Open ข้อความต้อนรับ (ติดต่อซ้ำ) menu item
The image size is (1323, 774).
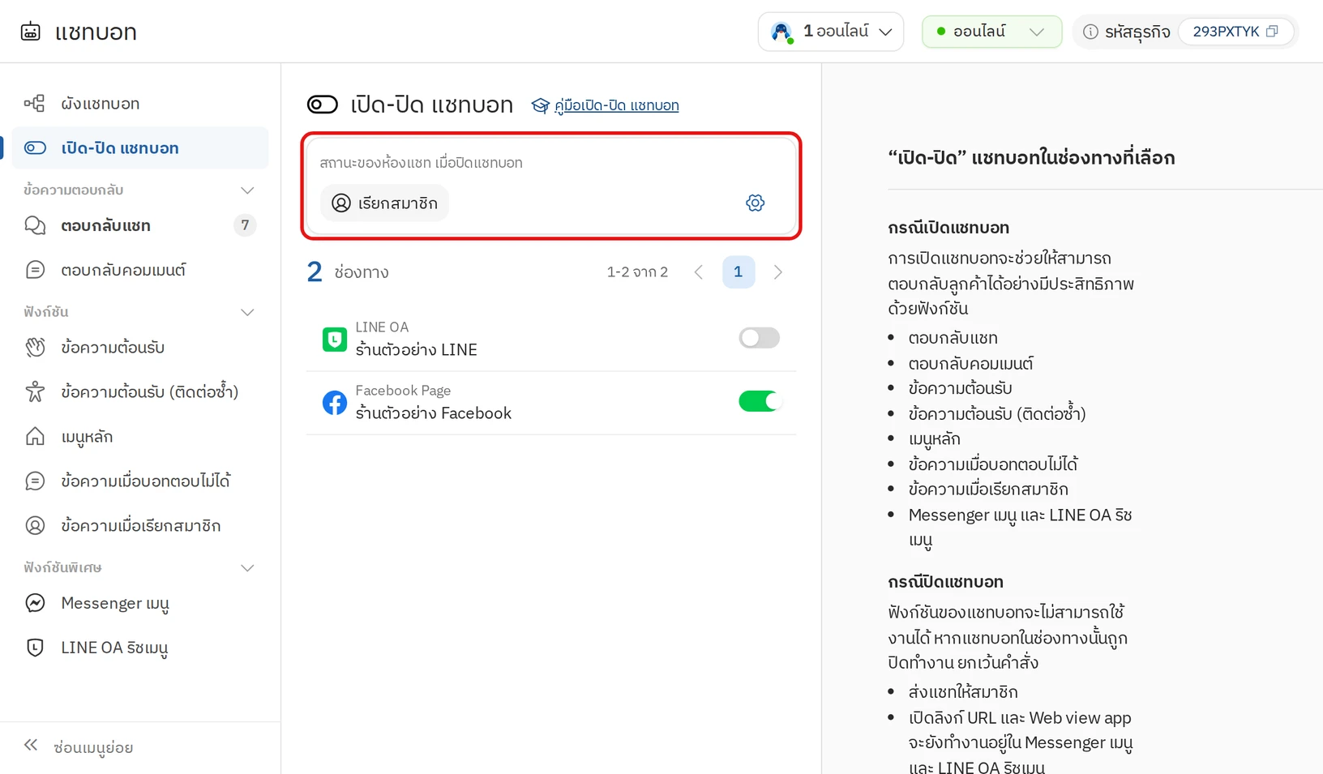(x=139, y=392)
